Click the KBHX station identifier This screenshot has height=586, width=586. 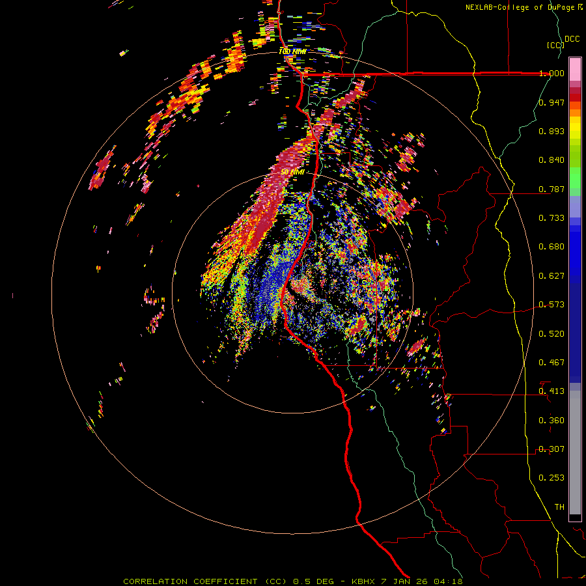point(363,581)
